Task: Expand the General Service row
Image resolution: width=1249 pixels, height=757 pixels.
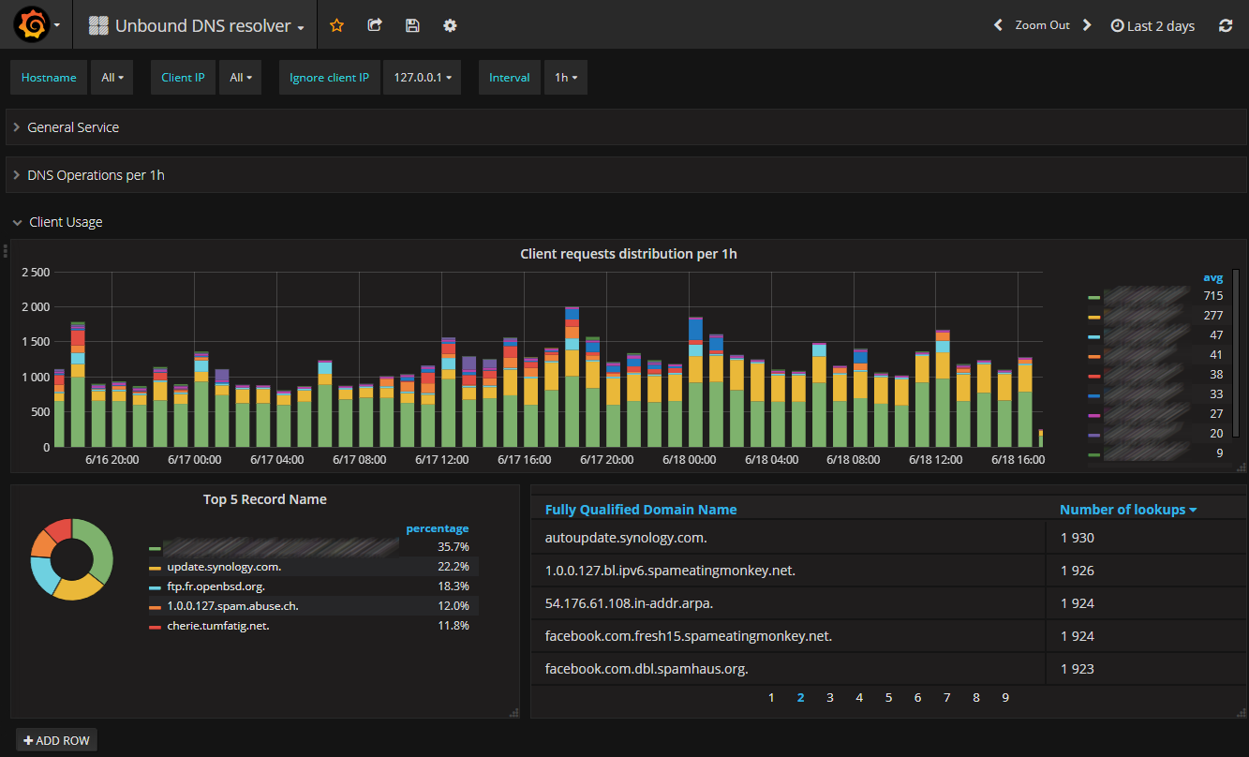Action: (x=73, y=127)
